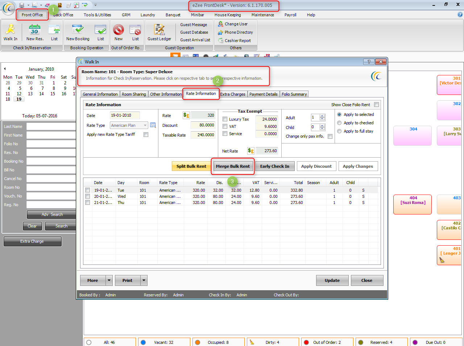Screen dimensions: 464x346
Task: Click the eZee application logo button
Action: pyautogui.click(x=8, y=8)
